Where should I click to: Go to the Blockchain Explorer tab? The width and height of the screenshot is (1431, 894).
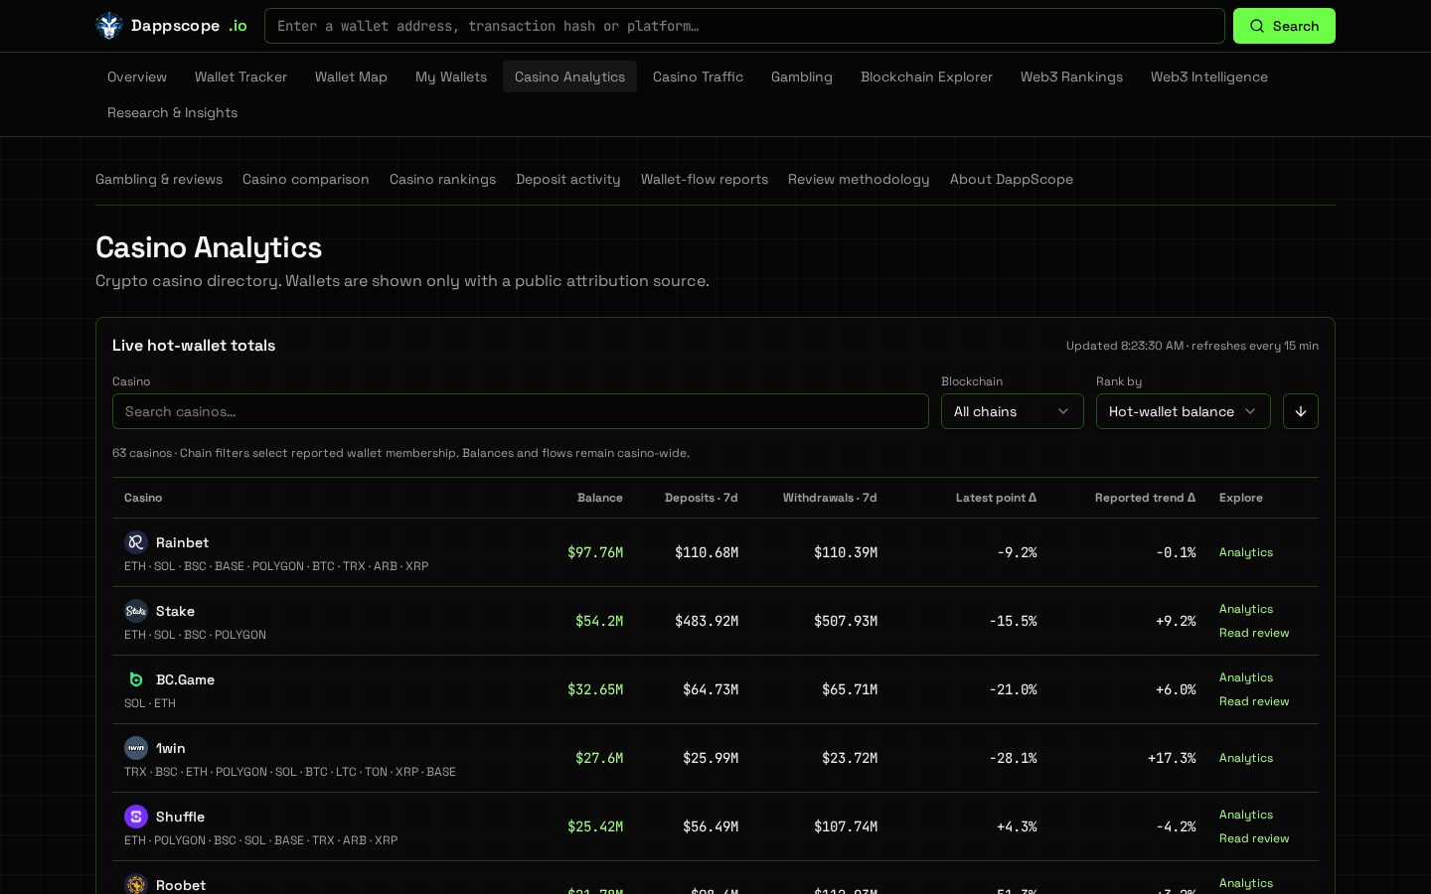tap(926, 76)
